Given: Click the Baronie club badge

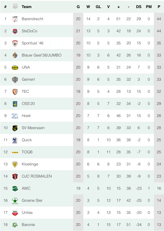Looking at the screenshot, I should (x=15, y=225).
